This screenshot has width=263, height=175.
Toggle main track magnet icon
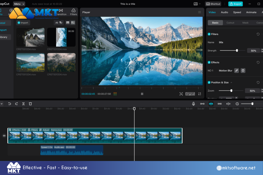(202, 104)
